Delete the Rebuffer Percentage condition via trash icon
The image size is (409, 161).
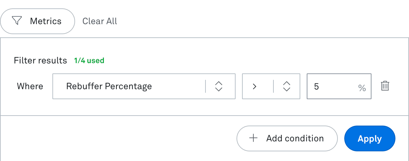coord(385,86)
